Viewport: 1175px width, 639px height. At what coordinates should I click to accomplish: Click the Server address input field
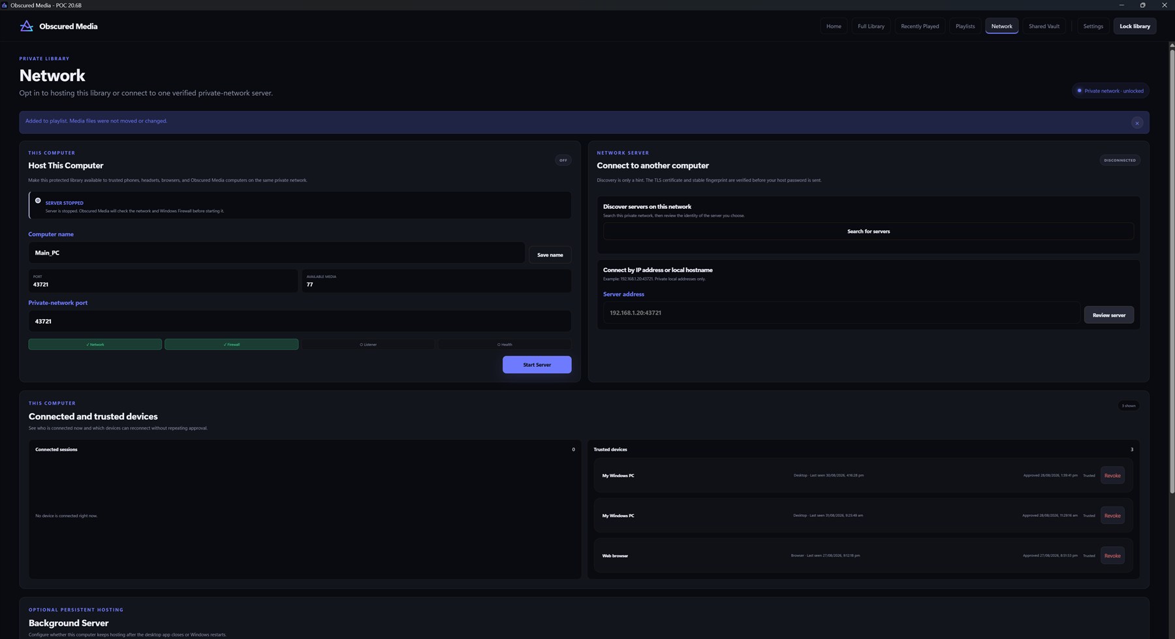(841, 313)
